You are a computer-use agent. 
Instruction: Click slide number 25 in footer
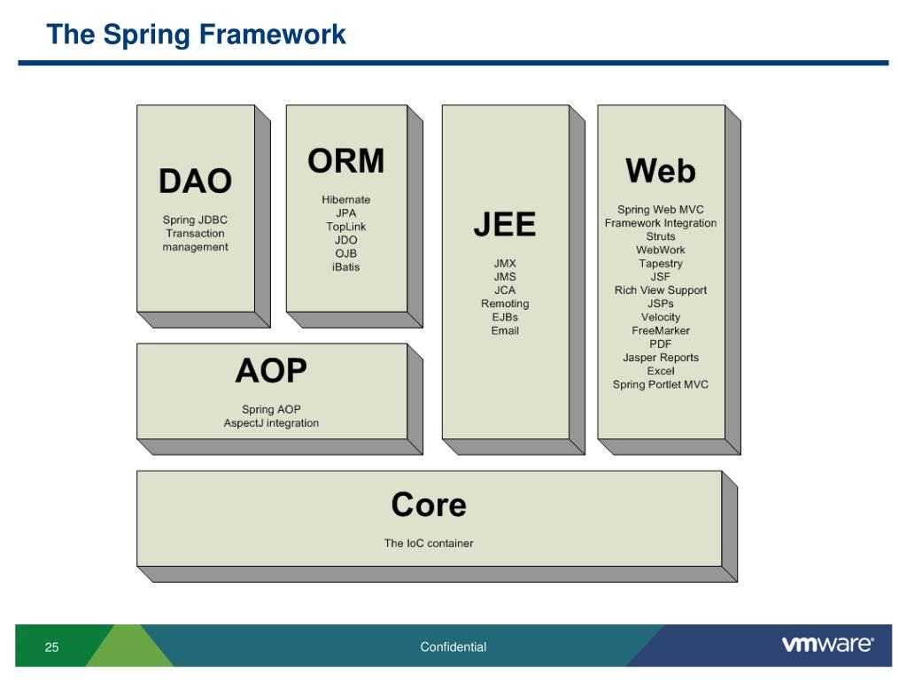pyautogui.click(x=51, y=647)
